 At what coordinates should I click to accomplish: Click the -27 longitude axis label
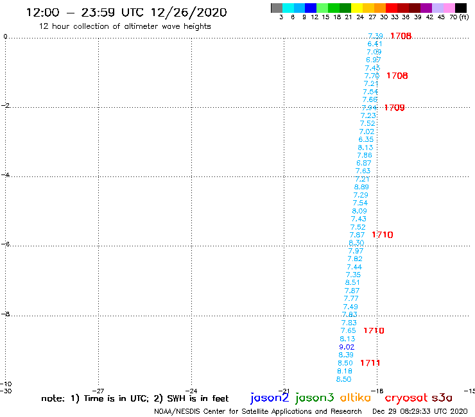tap(98, 391)
